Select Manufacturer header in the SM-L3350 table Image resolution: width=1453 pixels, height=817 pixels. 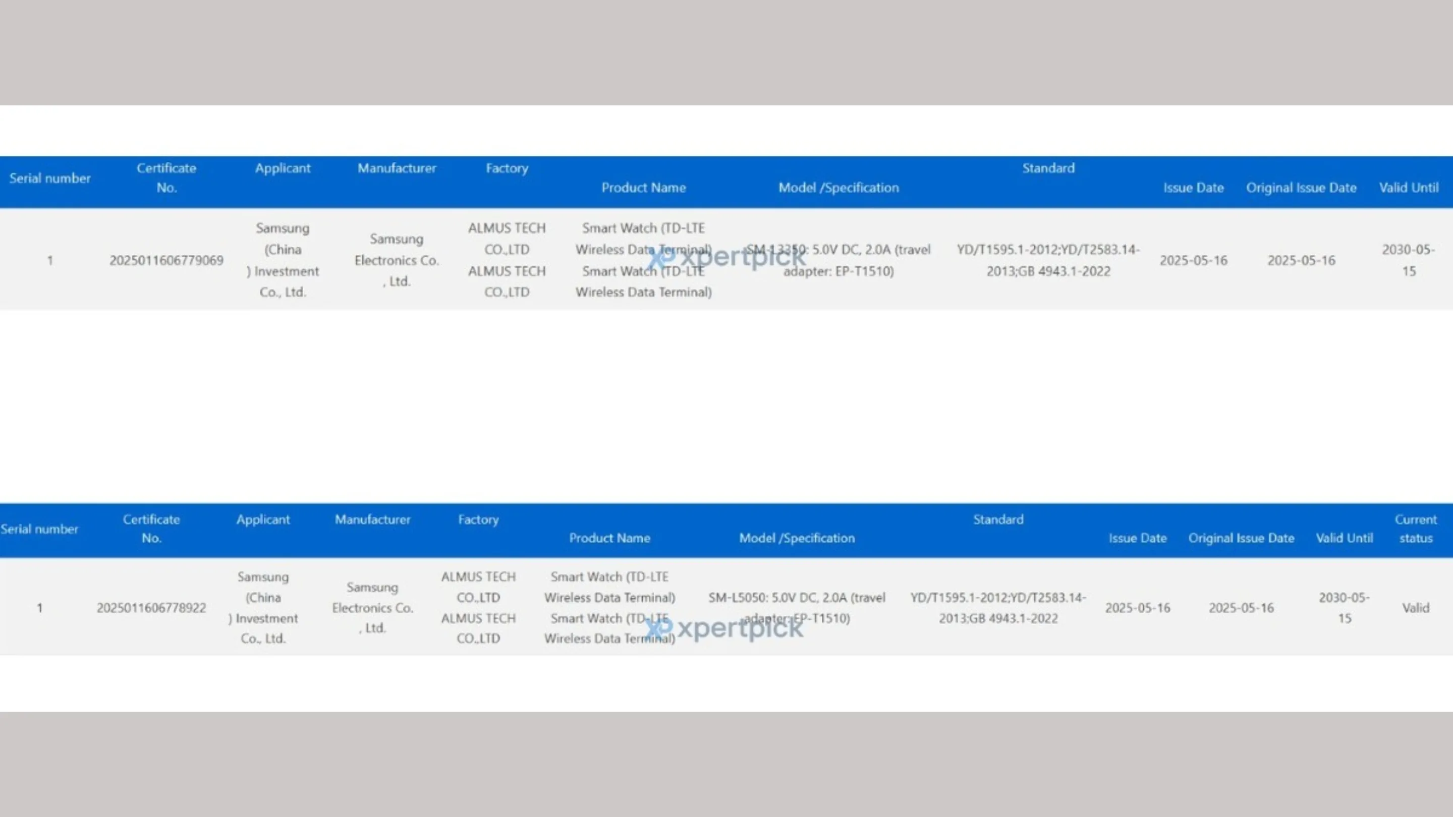[397, 168]
